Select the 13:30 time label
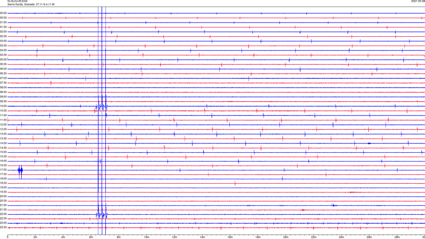This screenshot has height=239, width=425. click(4, 139)
